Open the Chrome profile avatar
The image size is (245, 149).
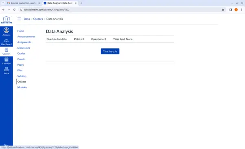click(236, 10)
